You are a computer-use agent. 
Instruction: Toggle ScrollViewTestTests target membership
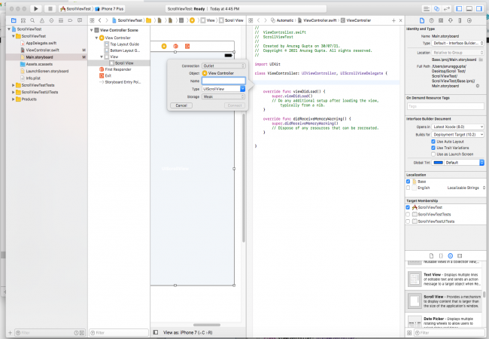409,214
